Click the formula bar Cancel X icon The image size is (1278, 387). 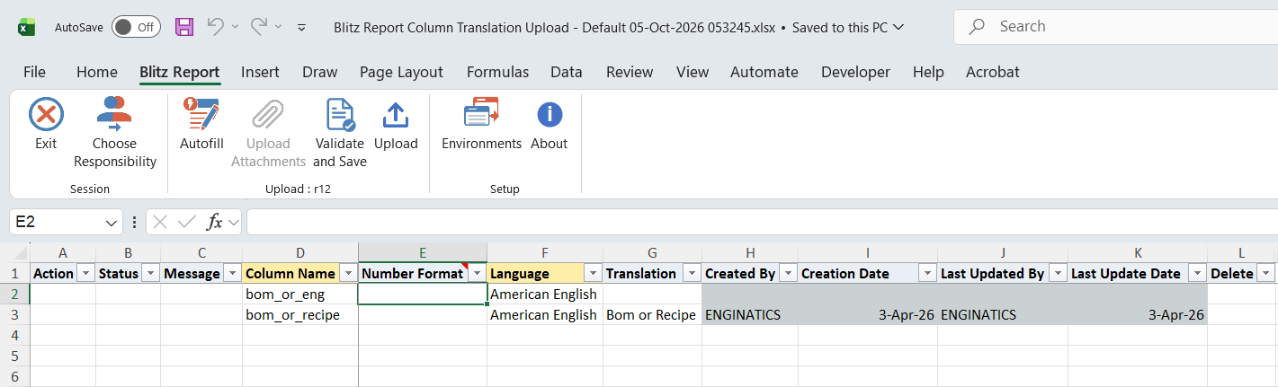click(x=160, y=222)
